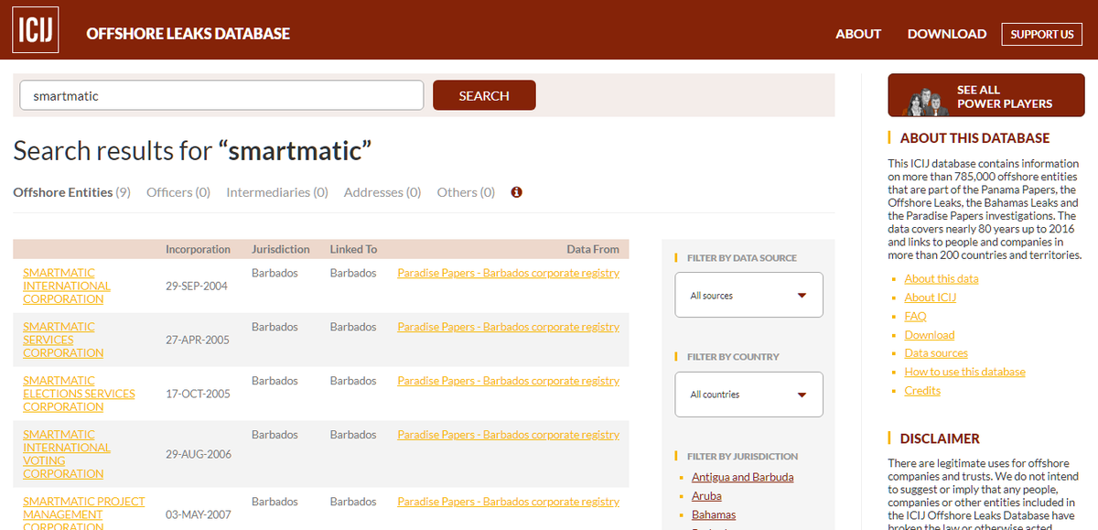Open Paradise Papers link in Project Management row
The width and height of the screenshot is (1098, 530).
(508, 502)
